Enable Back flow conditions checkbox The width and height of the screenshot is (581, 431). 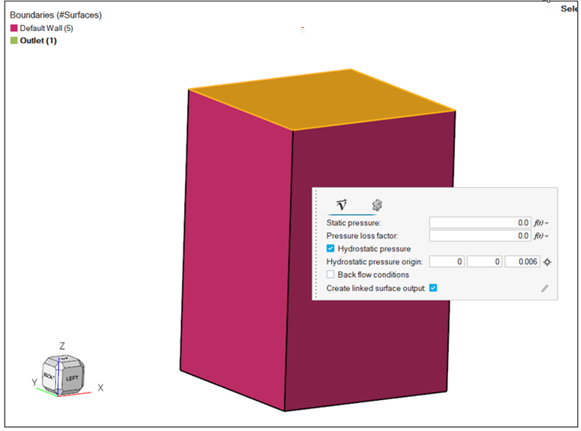coord(331,275)
